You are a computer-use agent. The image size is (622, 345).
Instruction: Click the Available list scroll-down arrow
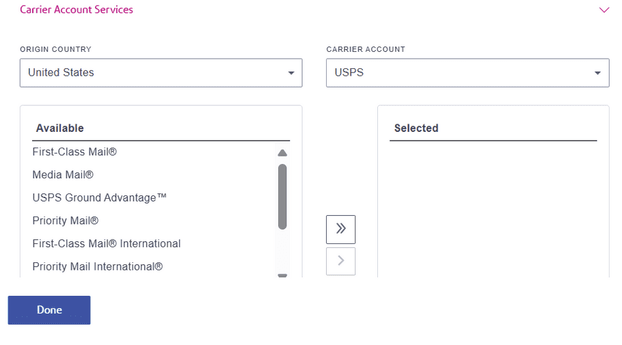282,275
